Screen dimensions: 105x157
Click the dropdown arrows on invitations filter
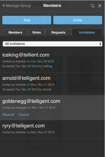(x=100, y=44)
